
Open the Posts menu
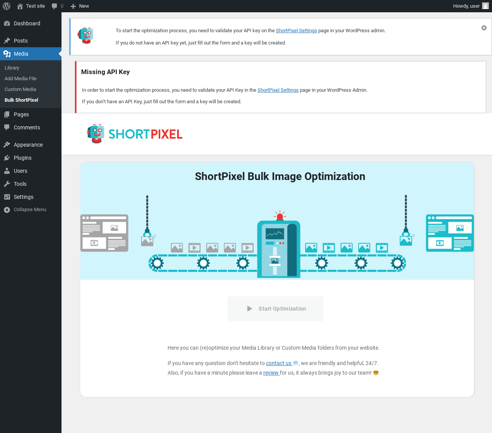31,41
